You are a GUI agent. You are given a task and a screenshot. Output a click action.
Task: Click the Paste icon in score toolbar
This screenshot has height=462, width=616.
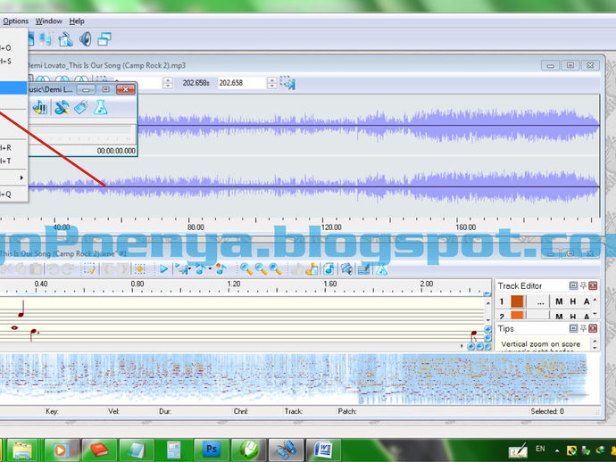[x=36, y=269]
